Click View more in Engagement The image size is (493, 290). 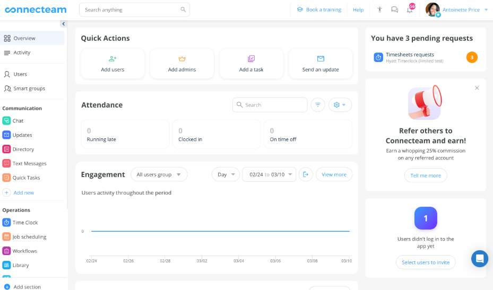click(334, 174)
